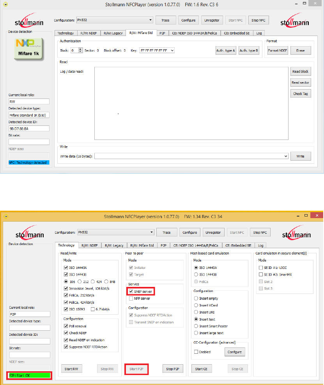Open Configuration dropdown in lower window

[x=115, y=232]
